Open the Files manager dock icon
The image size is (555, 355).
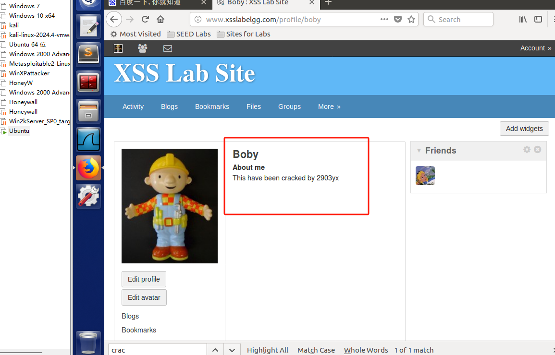pyautogui.click(x=88, y=111)
